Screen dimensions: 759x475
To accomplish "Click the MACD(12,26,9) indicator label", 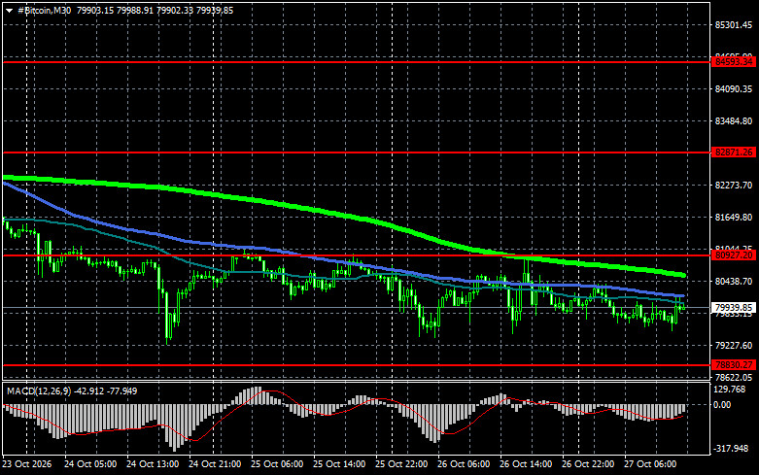I will tap(39, 390).
